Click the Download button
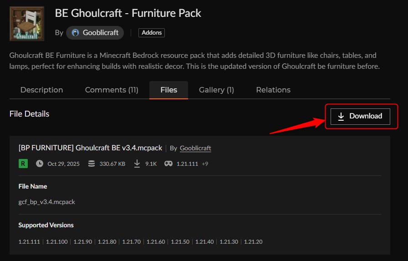The height and width of the screenshot is (261, 408). pyautogui.click(x=360, y=116)
